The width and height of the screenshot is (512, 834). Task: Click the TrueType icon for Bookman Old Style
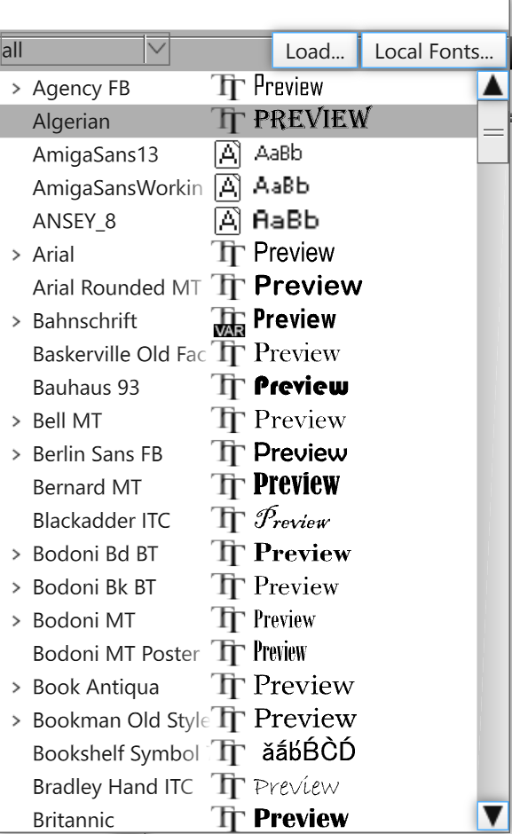[228, 720]
